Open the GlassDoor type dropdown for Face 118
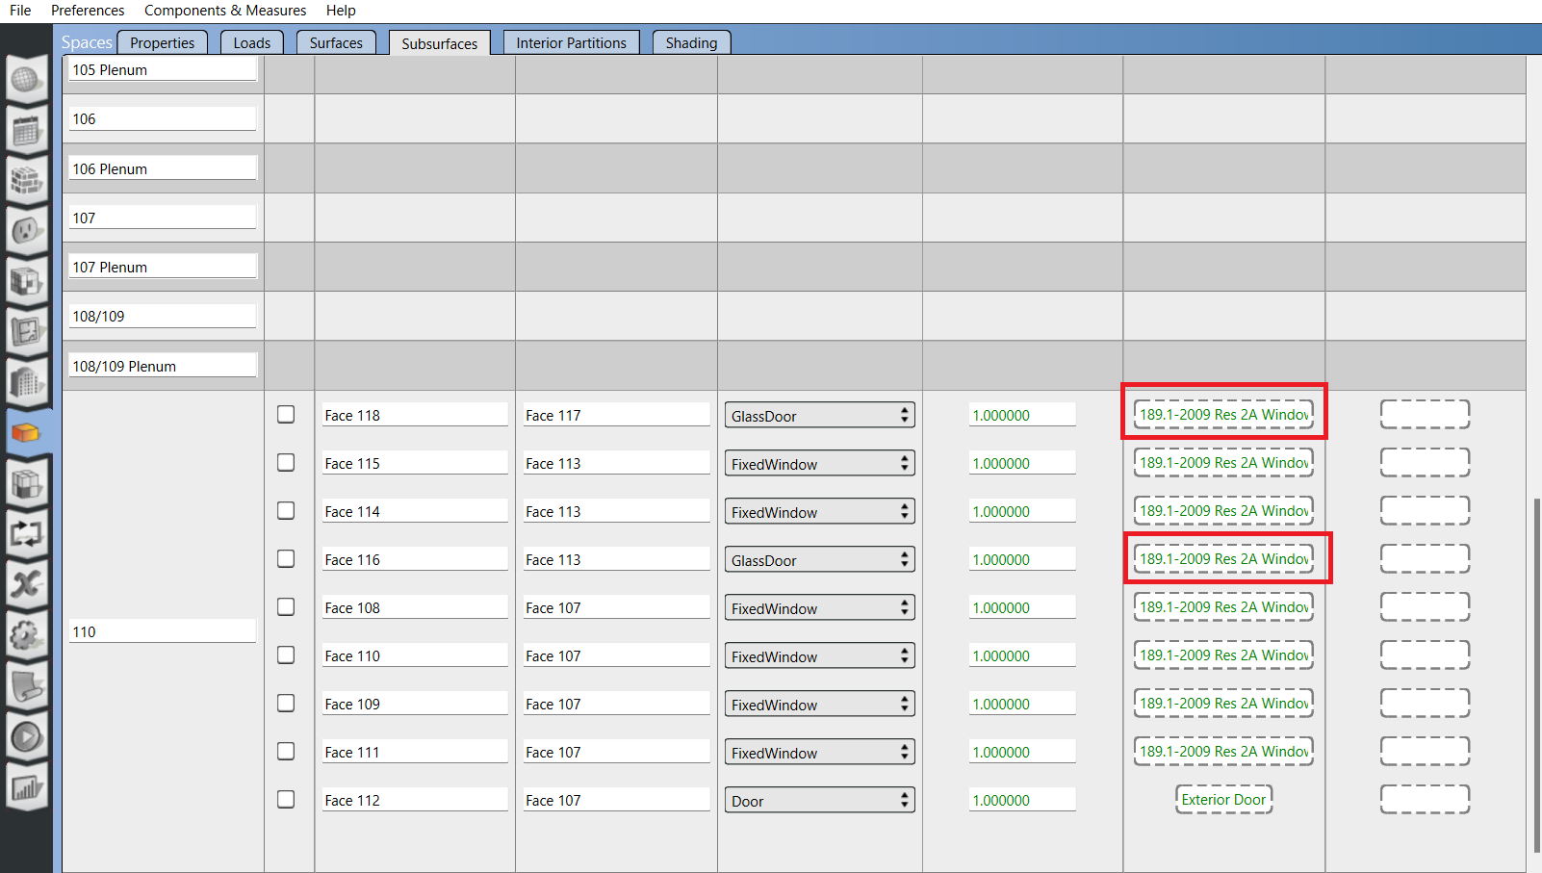Image resolution: width=1542 pixels, height=873 pixels. (819, 415)
